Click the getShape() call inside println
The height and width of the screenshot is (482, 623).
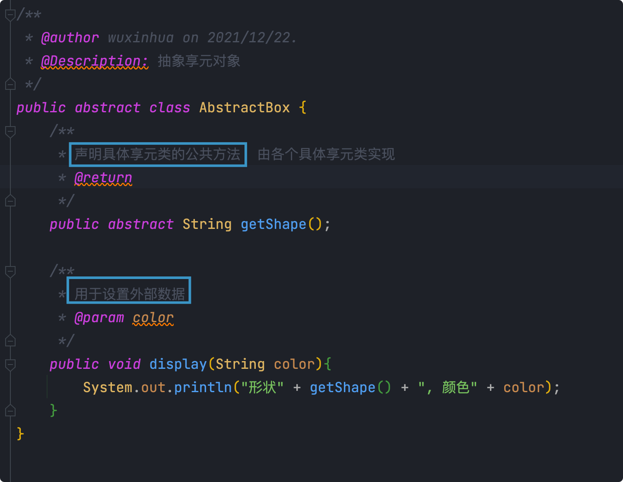(x=342, y=387)
